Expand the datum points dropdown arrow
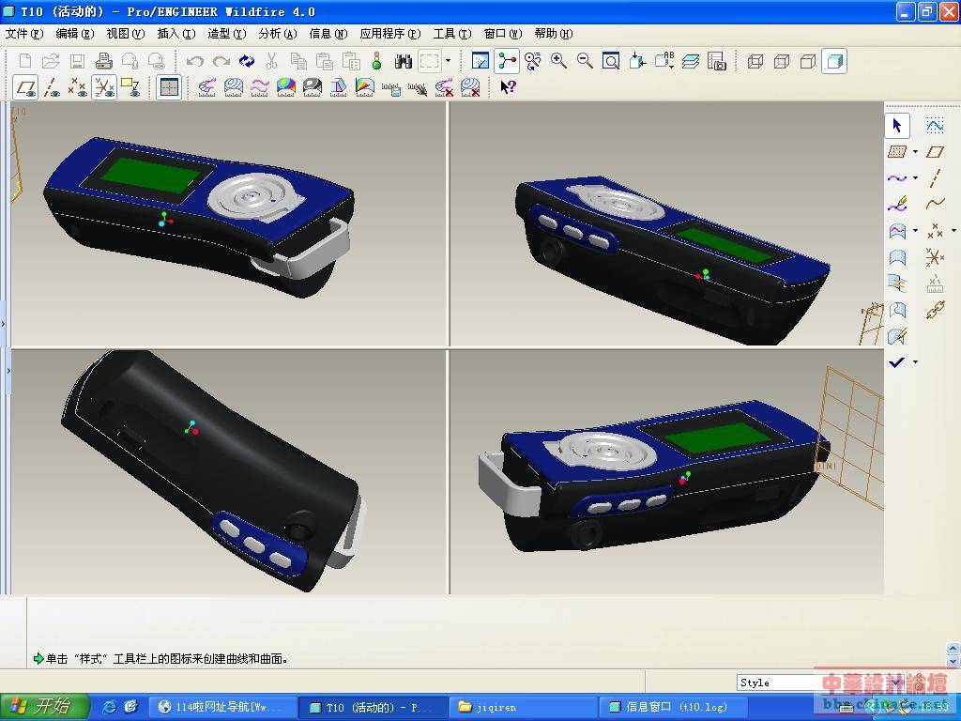This screenshot has width=961, height=721. pyautogui.click(x=953, y=231)
